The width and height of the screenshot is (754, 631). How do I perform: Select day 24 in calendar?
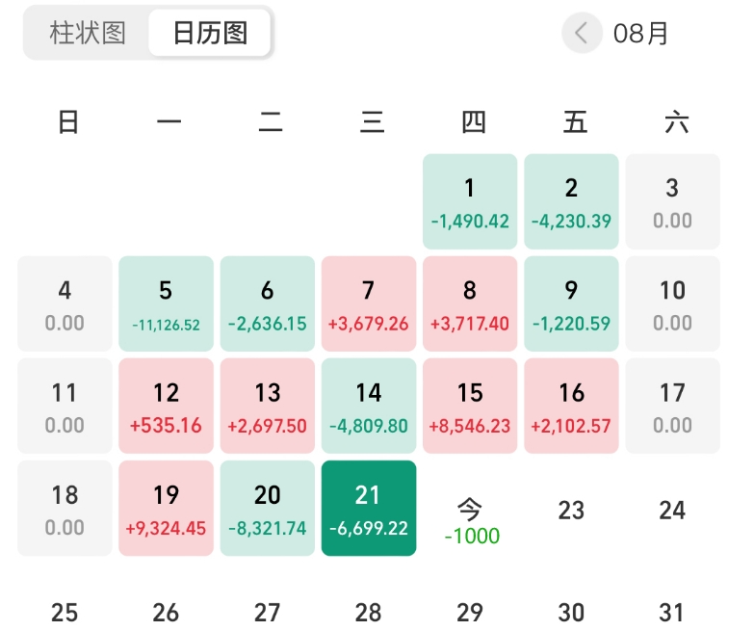point(672,510)
